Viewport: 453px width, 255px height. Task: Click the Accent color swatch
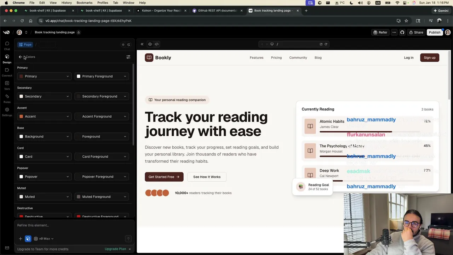(21, 116)
